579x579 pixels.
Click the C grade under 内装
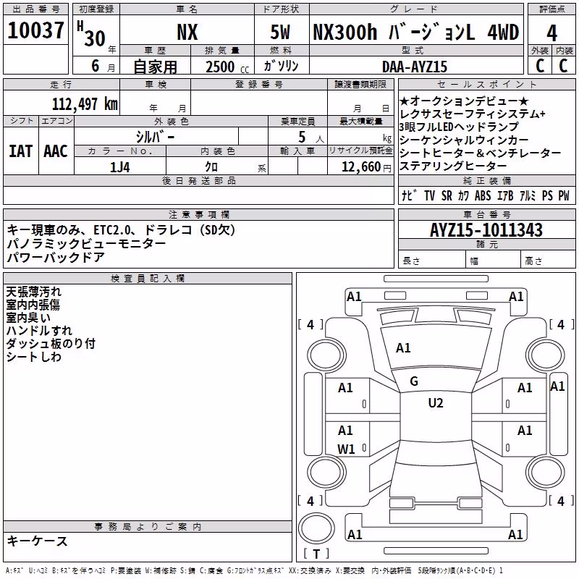coord(564,66)
